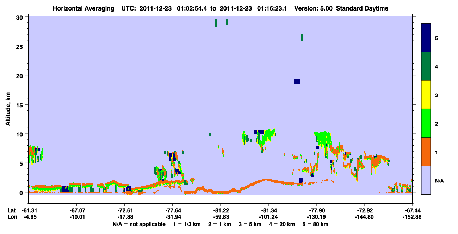The width and height of the screenshot is (458, 234).
Task: Select latitude value "-72.92"
Action: 364,210
